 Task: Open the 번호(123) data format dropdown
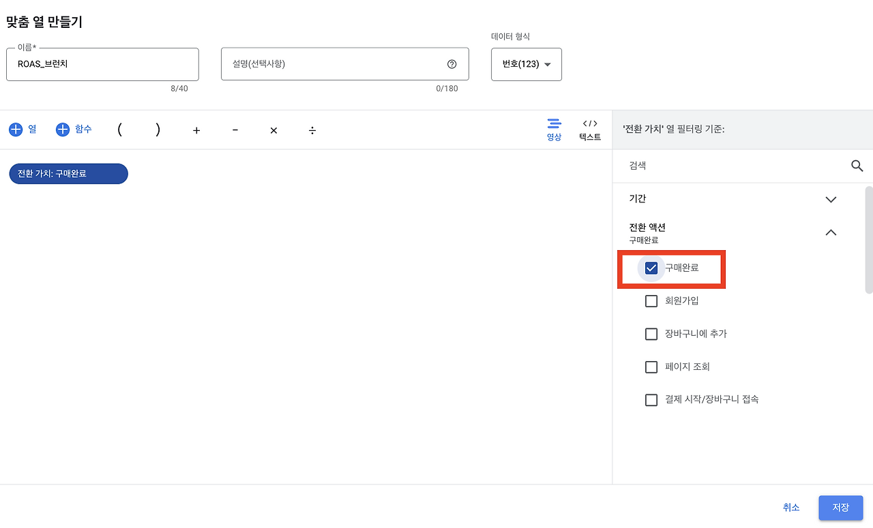point(526,64)
